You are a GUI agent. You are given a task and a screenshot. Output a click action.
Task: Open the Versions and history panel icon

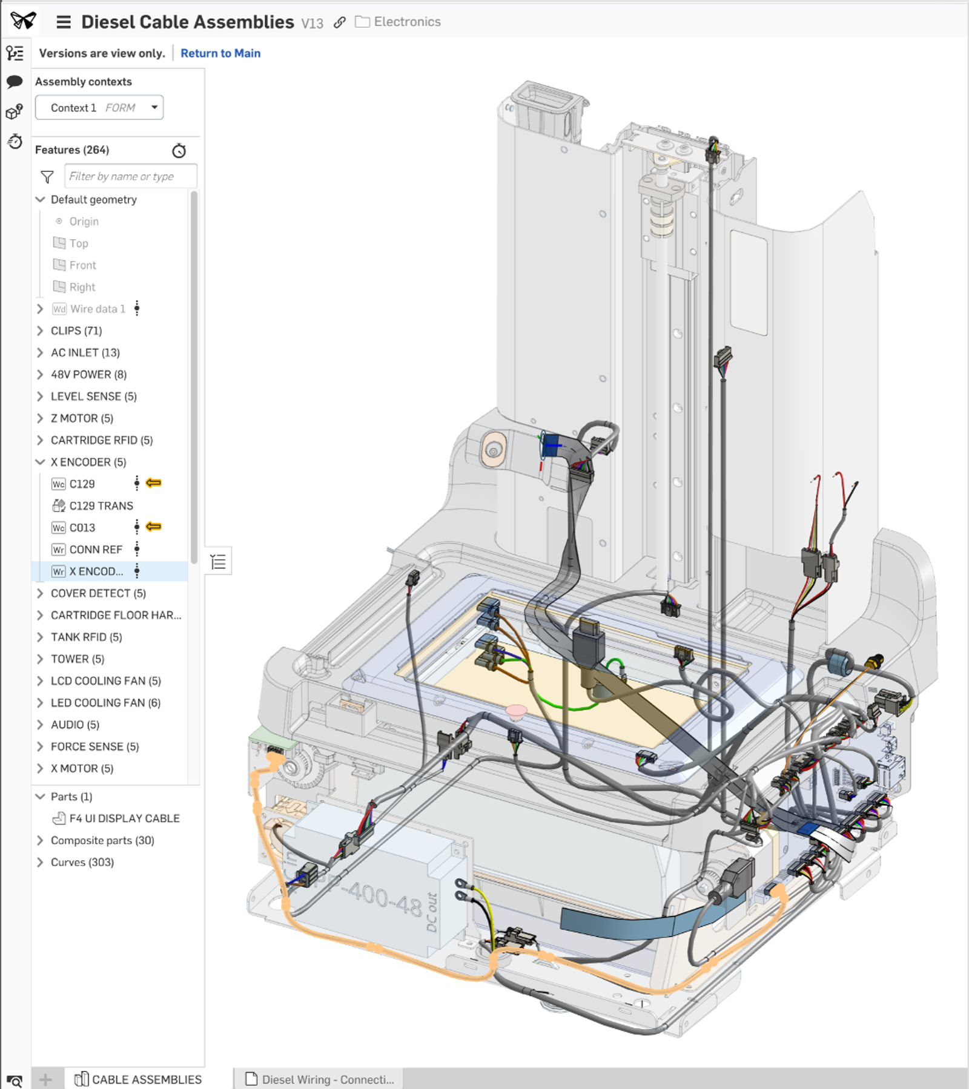(16, 54)
